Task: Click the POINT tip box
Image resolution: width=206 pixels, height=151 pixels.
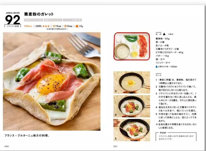Action: click(176, 137)
